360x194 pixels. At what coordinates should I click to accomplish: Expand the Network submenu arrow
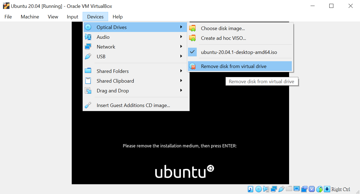point(181,46)
